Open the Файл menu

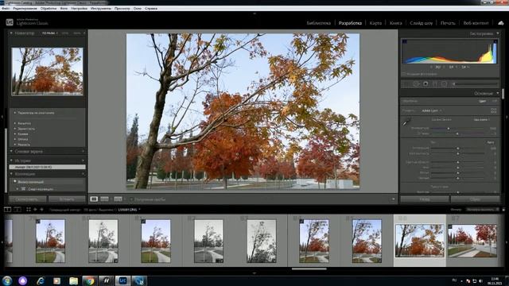coord(6,9)
